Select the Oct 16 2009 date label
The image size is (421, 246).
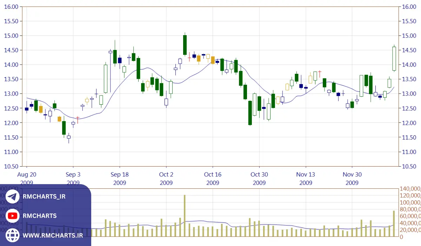coord(213,179)
